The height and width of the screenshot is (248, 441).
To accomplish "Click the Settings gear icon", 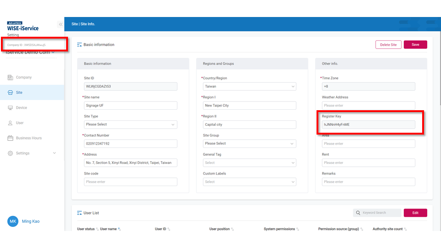I will 11,153.
